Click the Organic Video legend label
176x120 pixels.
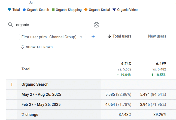tap(128, 10)
